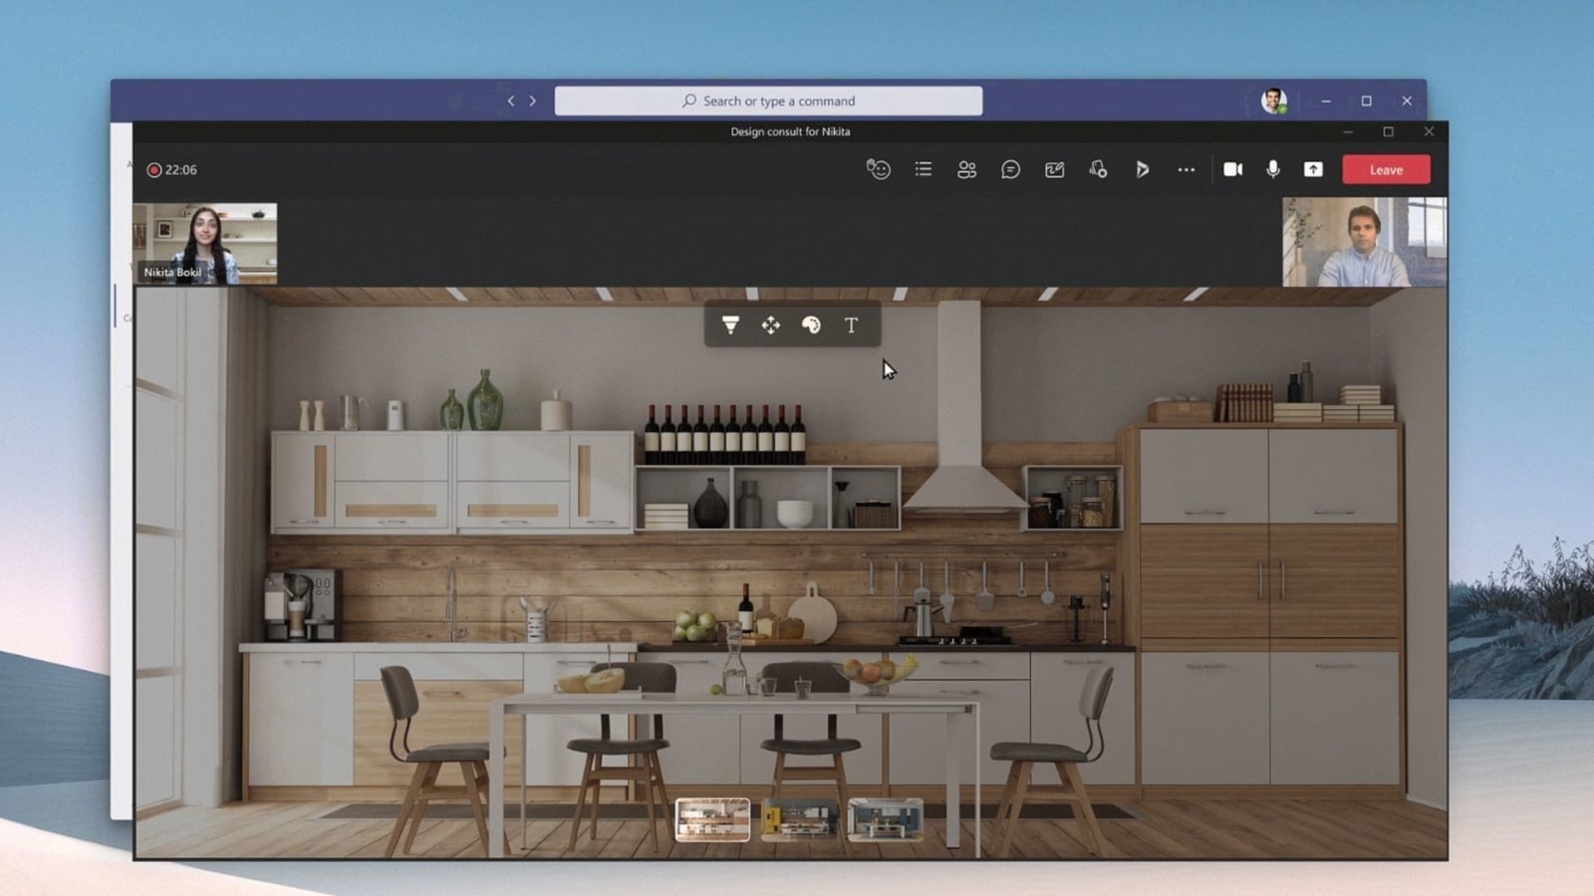The image size is (1594, 896).
Task: Mute the microphone
Action: pyautogui.click(x=1273, y=169)
